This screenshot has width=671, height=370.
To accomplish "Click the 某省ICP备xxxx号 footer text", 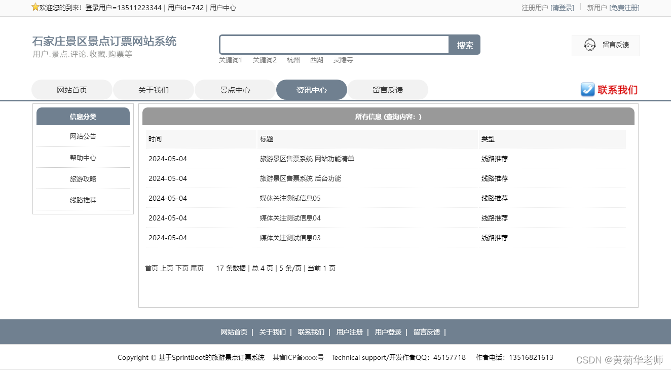I will tap(298, 357).
